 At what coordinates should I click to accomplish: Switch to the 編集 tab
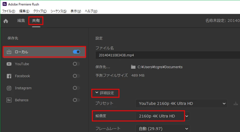(x=21, y=21)
